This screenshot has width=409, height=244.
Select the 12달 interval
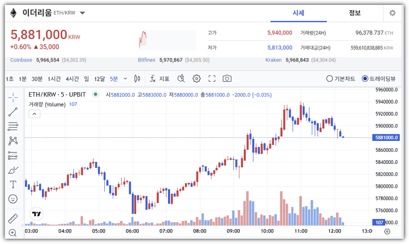[x=99, y=79]
